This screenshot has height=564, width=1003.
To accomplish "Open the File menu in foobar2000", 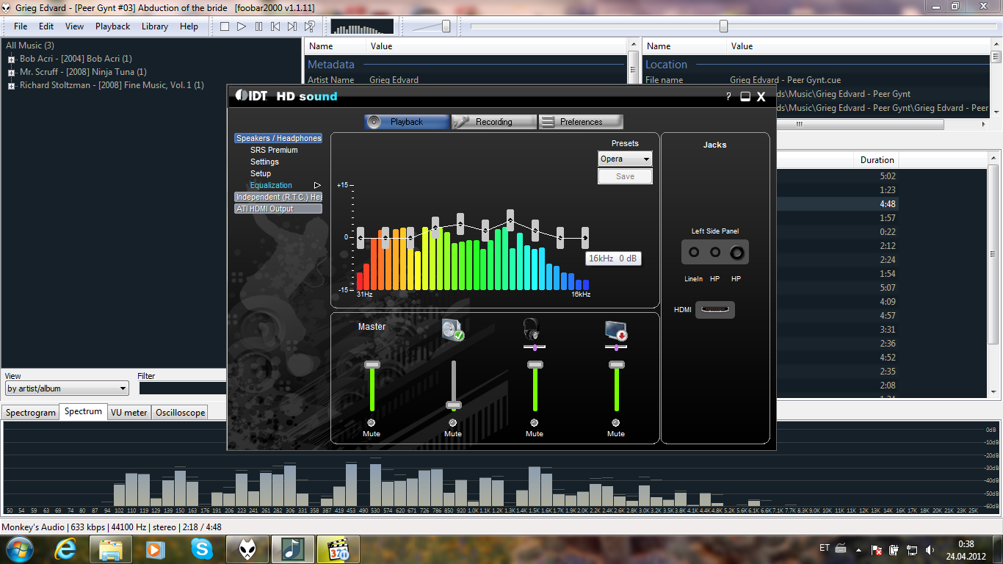I will (21, 26).
